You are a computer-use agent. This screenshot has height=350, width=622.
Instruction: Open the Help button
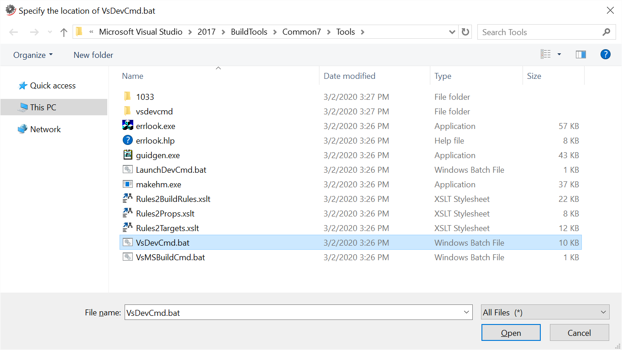pyautogui.click(x=606, y=54)
